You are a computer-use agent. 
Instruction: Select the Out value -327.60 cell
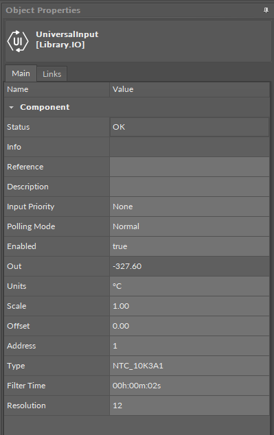190,266
